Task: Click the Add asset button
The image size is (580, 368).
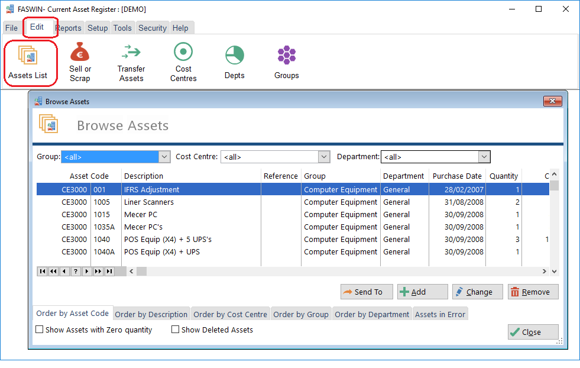Action: 422,292
